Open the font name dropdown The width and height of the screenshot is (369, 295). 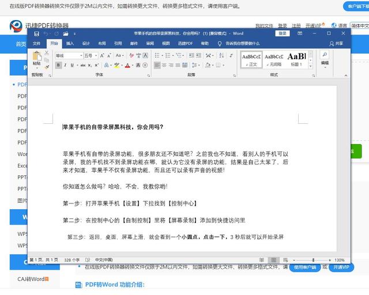[81, 55]
